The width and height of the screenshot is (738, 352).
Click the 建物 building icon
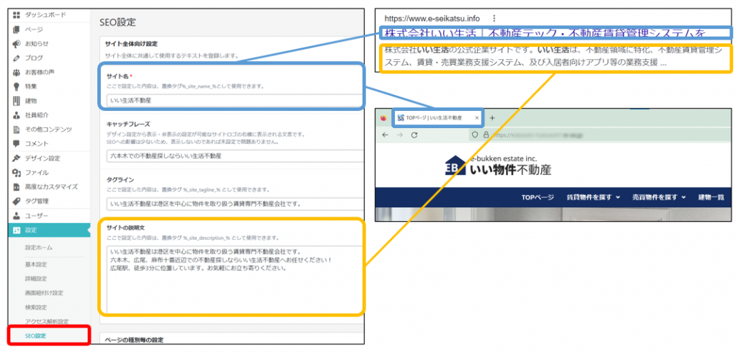point(16,101)
